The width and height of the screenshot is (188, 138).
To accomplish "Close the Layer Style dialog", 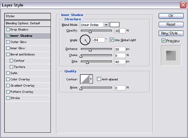I will click(183, 5).
